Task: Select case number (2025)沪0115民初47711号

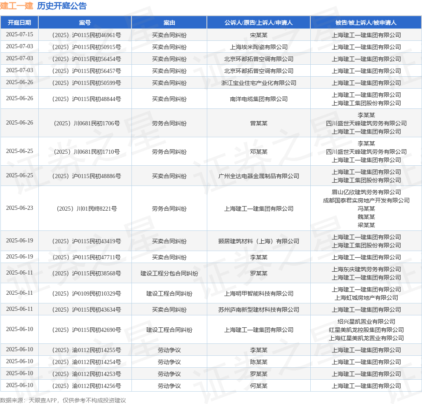Action: [x=87, y=257]
